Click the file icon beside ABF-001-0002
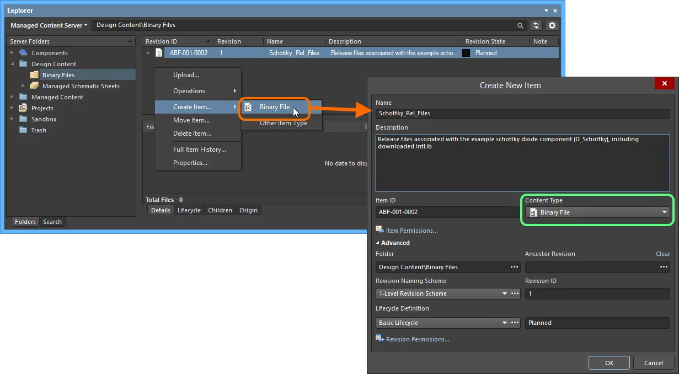Screen dimensions: 679x374 pyautogui.click(x=159, y=53)
